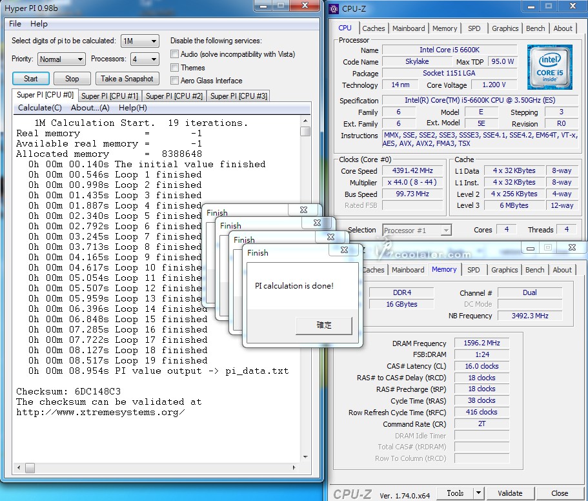Screen dimensions: 588x501
Task: Tick the Themes checkbox
Action: 174,68
